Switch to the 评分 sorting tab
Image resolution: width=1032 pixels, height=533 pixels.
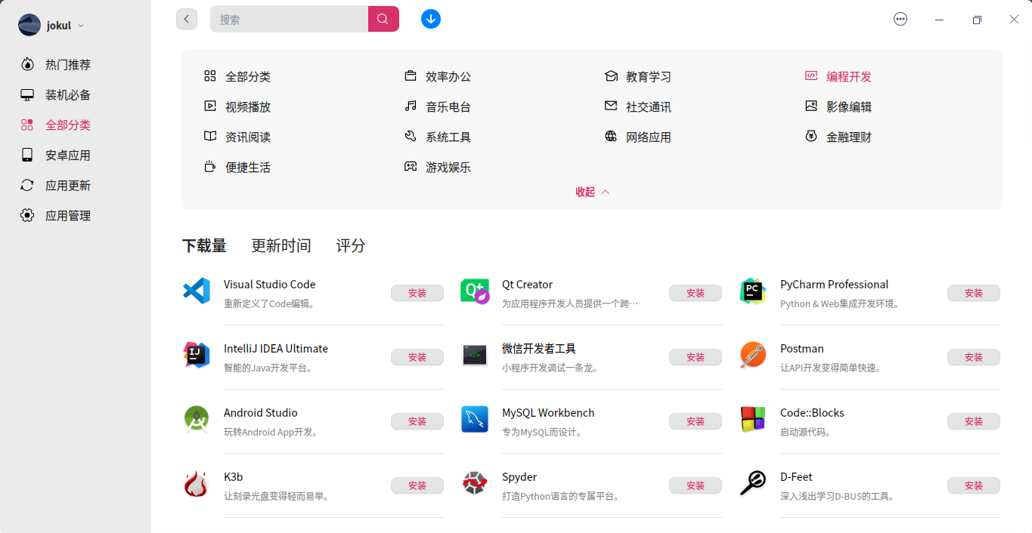point(350,245)
